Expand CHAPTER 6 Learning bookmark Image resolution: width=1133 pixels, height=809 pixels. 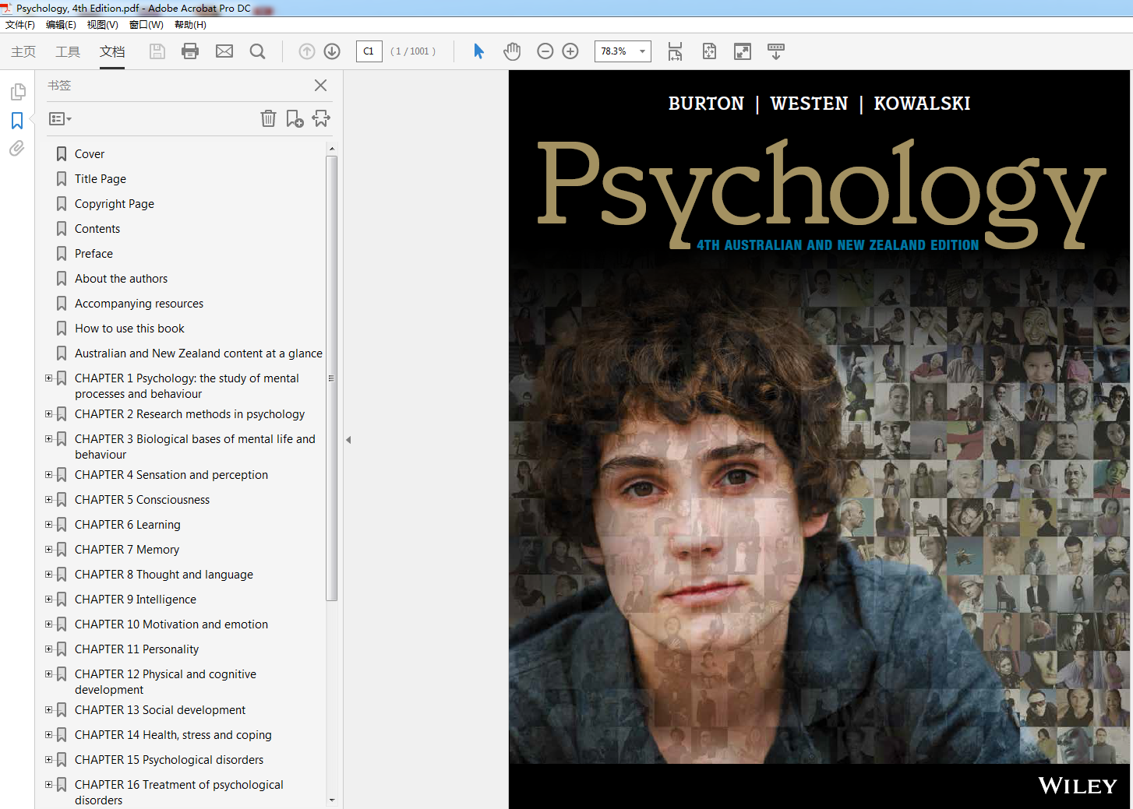[x=48, y=525]
